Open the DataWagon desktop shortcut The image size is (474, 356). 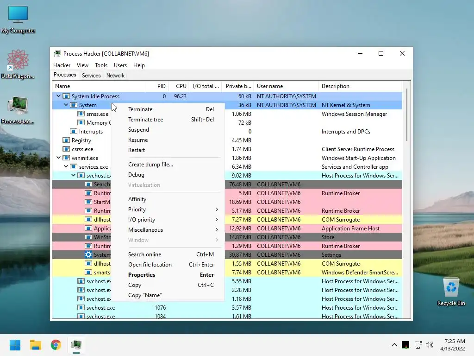[18, 64]
